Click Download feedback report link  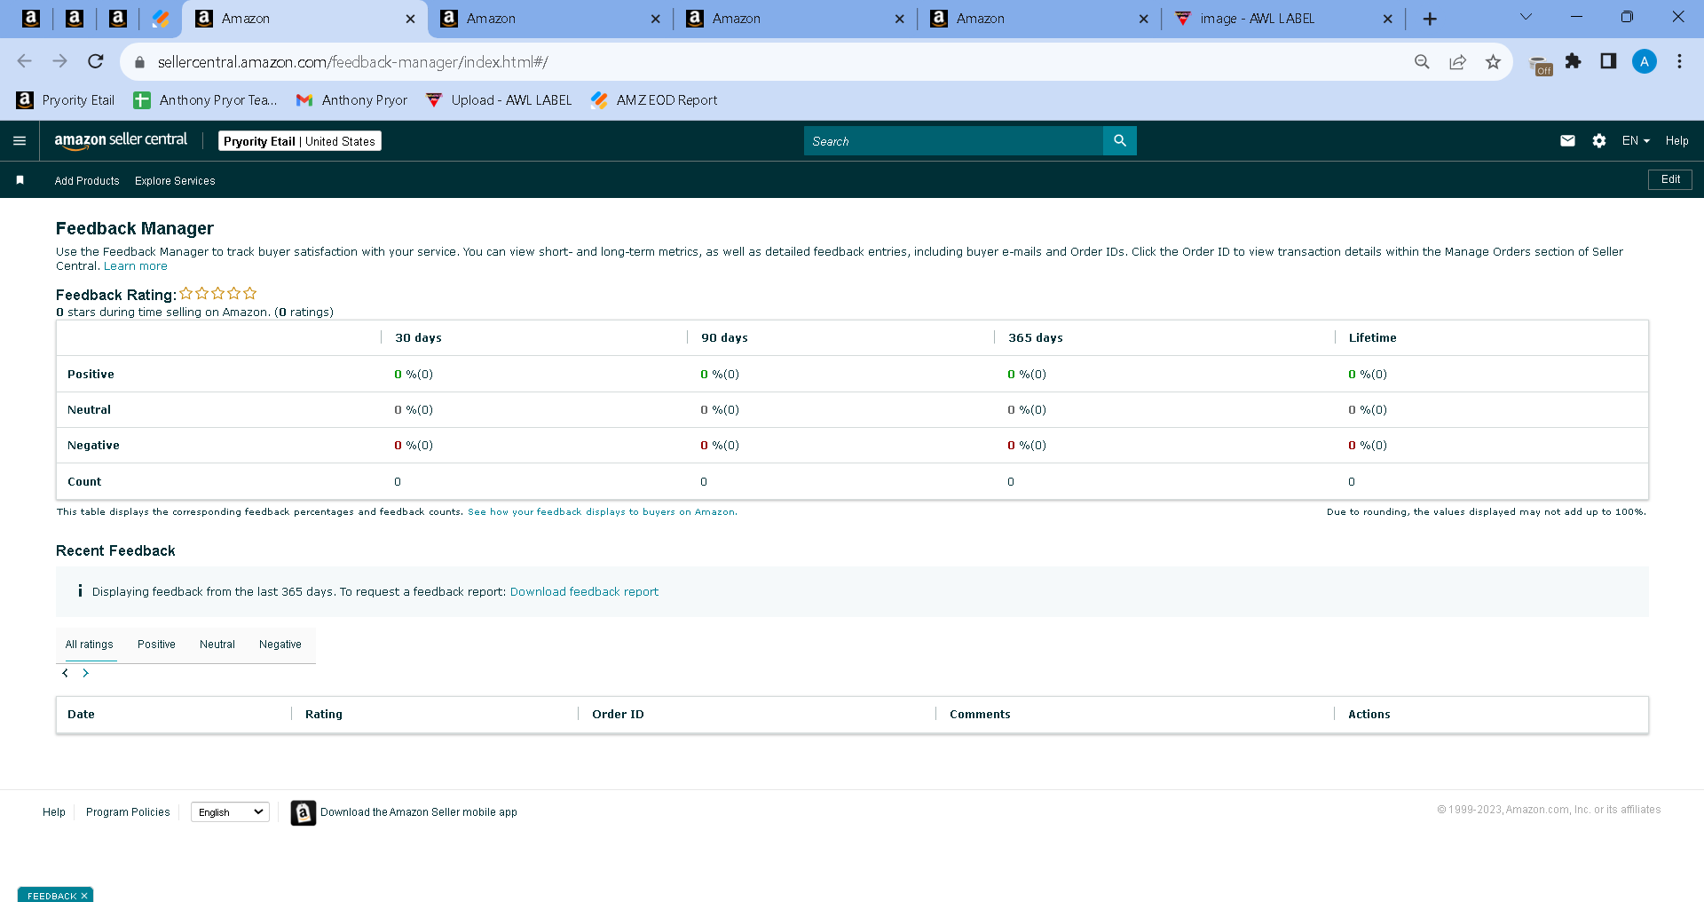pos(584,592)
